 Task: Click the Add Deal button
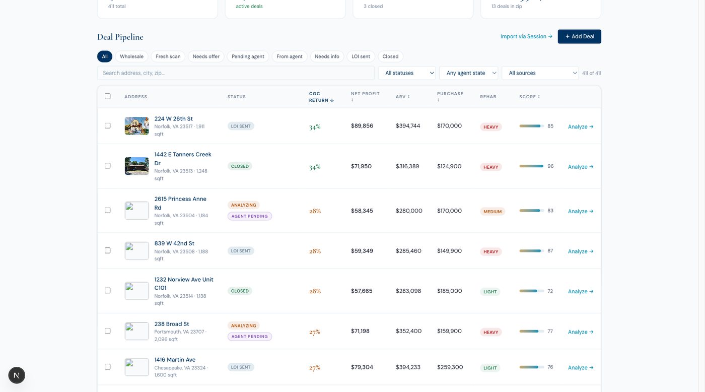tap(579, 36)
